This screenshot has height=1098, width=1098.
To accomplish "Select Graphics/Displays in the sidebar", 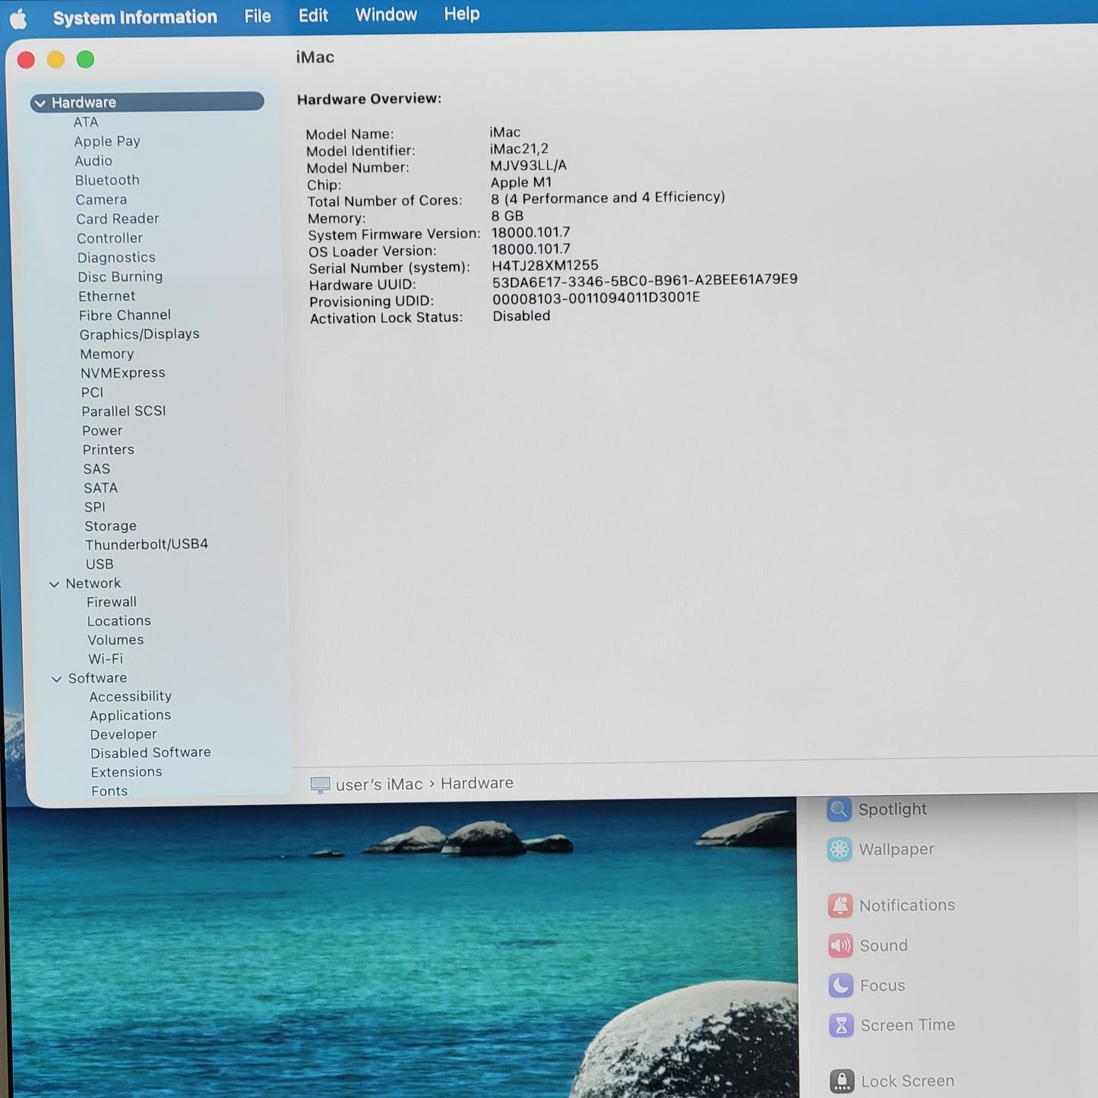I will (x=140, y=334).
